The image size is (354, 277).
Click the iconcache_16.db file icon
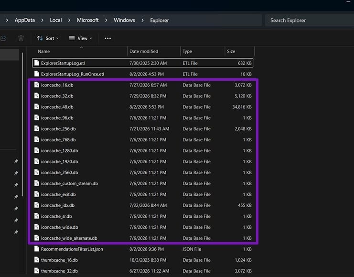tap(37, 85)
